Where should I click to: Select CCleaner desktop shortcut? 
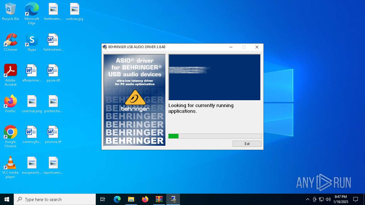pyautogui.click(x=11, y=43)
